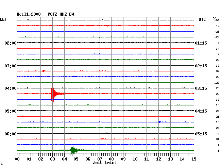
Task: Click the 09 minute tick label
Action: (x=123, y=159)
